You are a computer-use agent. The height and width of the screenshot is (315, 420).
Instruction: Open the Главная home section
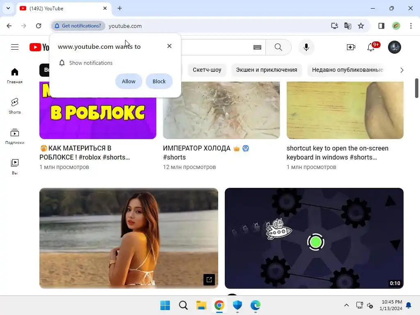coord(15,76)
